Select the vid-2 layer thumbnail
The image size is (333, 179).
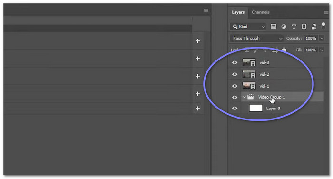point(249,74)
